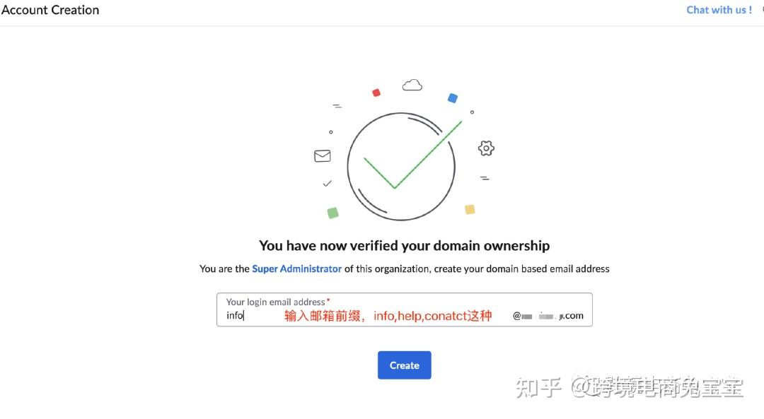Click the green square decoration

(x=332, y=213)
